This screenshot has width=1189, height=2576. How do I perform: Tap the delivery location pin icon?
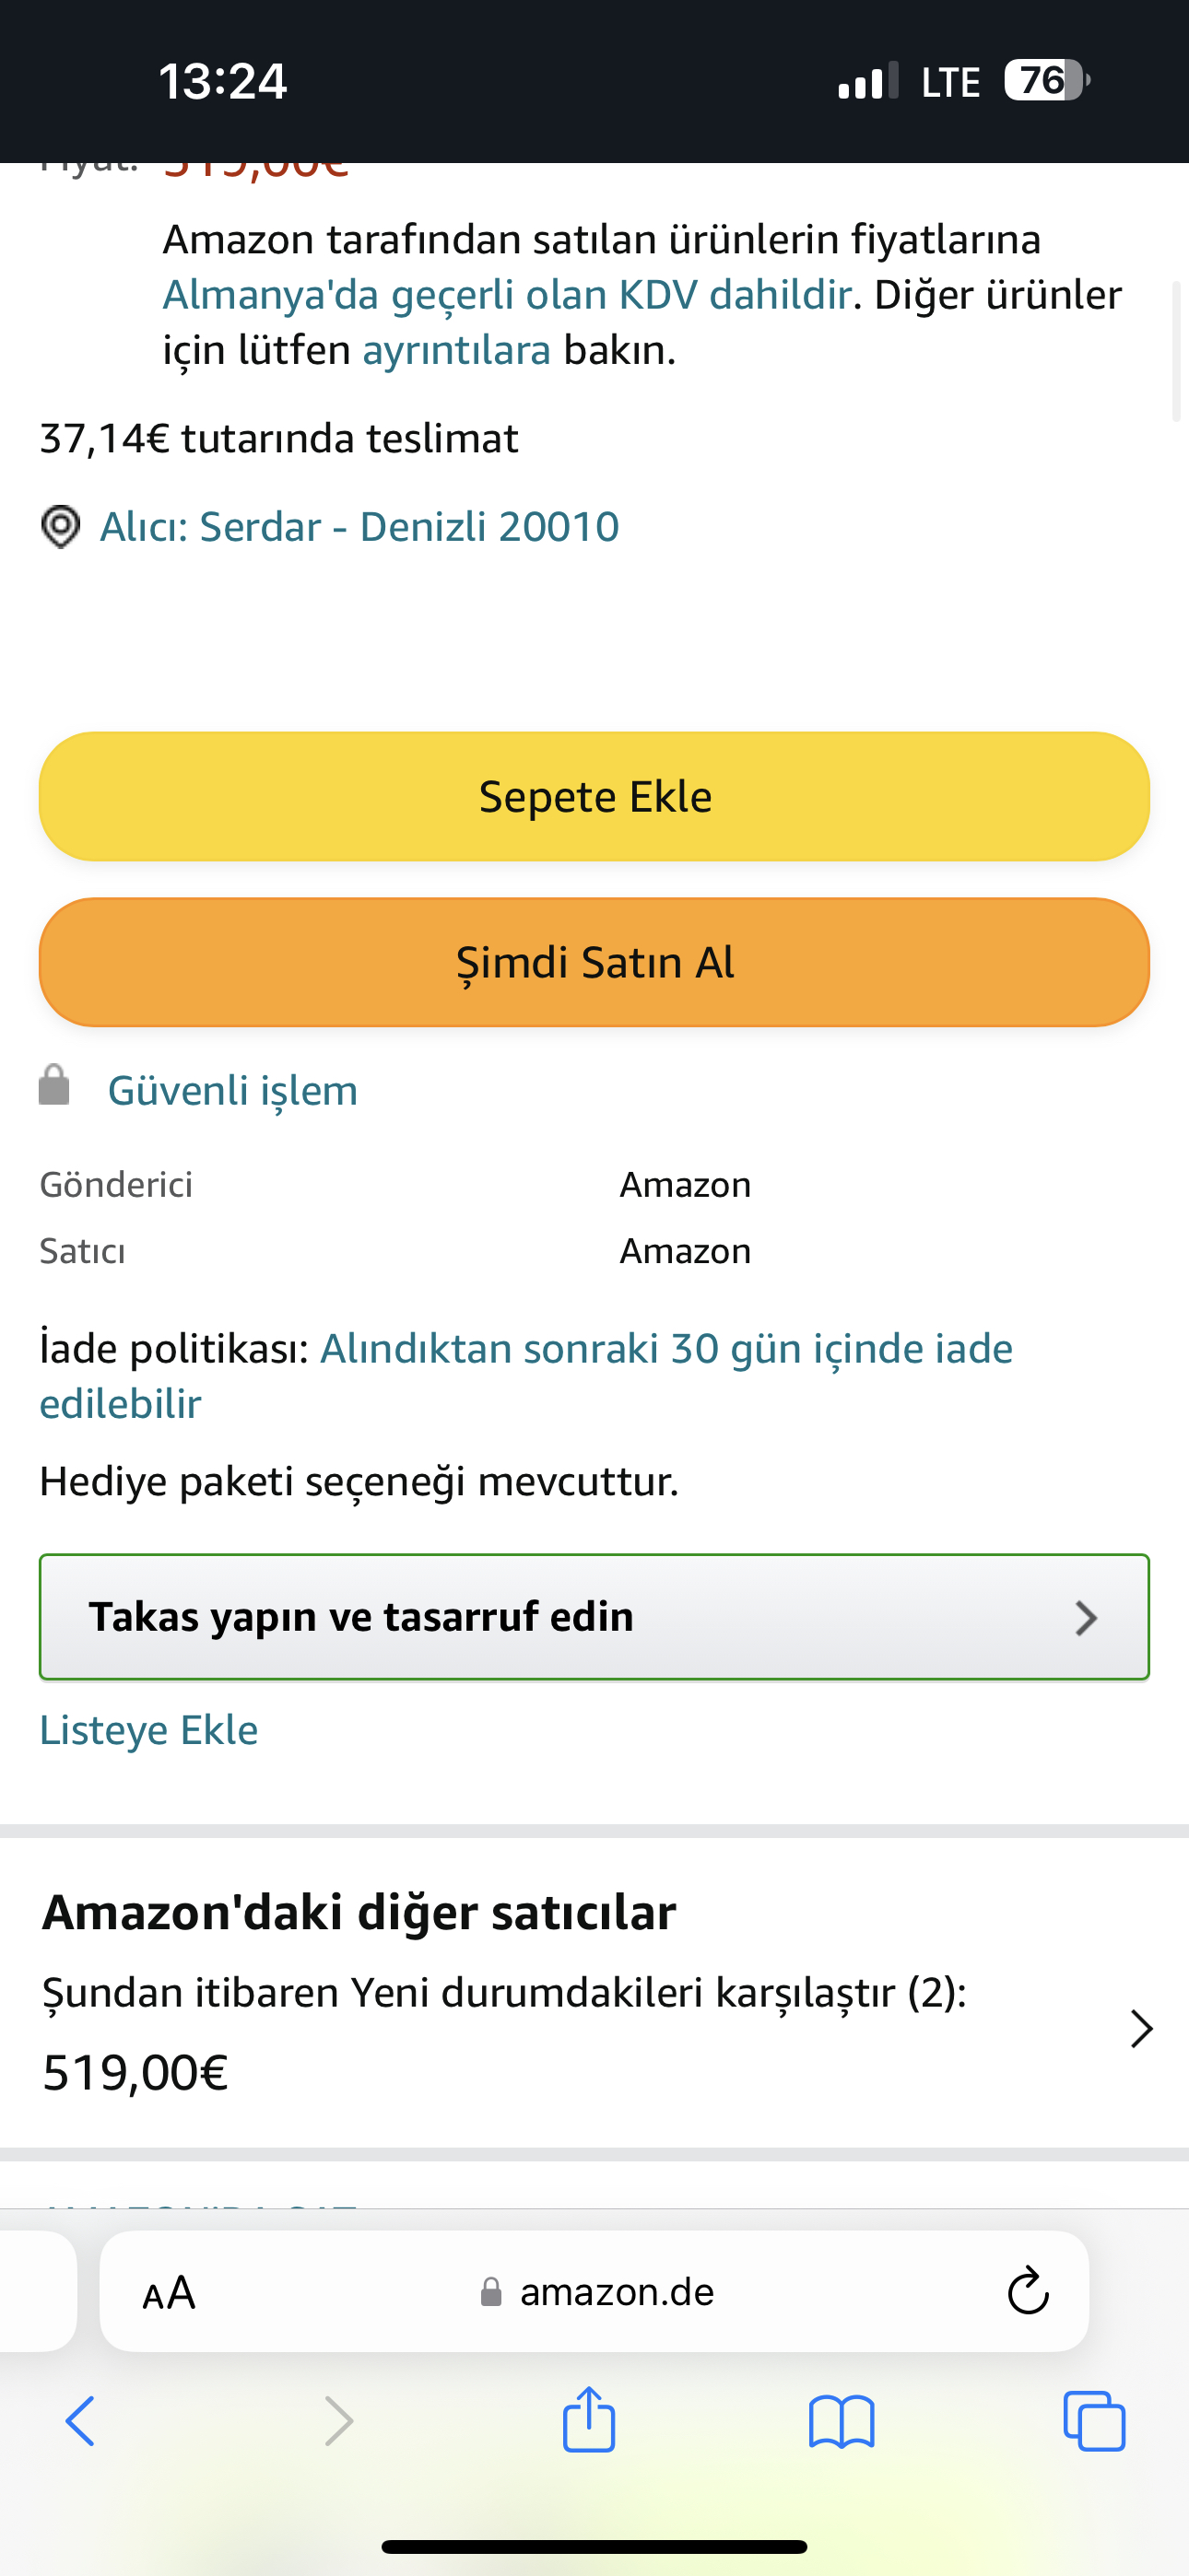60,527
